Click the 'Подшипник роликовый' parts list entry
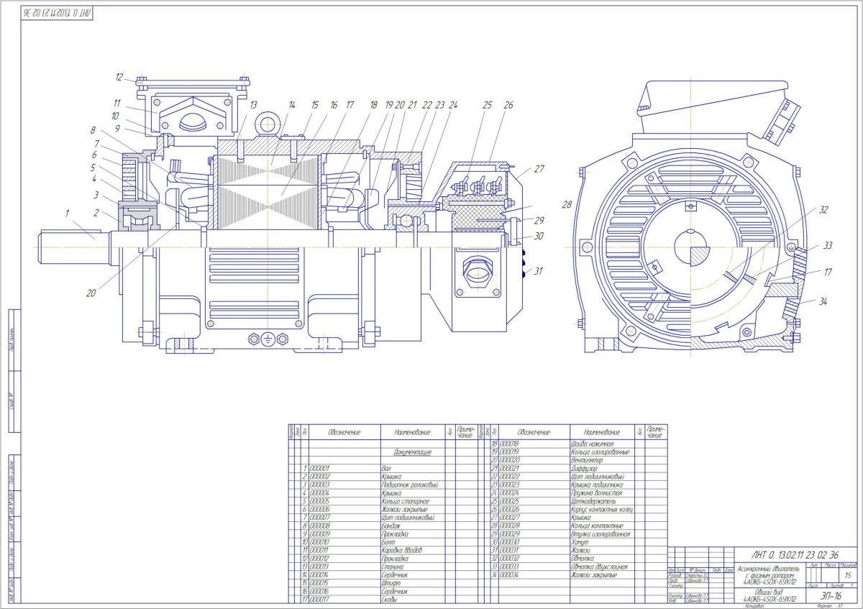The height and width of the screenshot is (609, 863). [409, 485]
